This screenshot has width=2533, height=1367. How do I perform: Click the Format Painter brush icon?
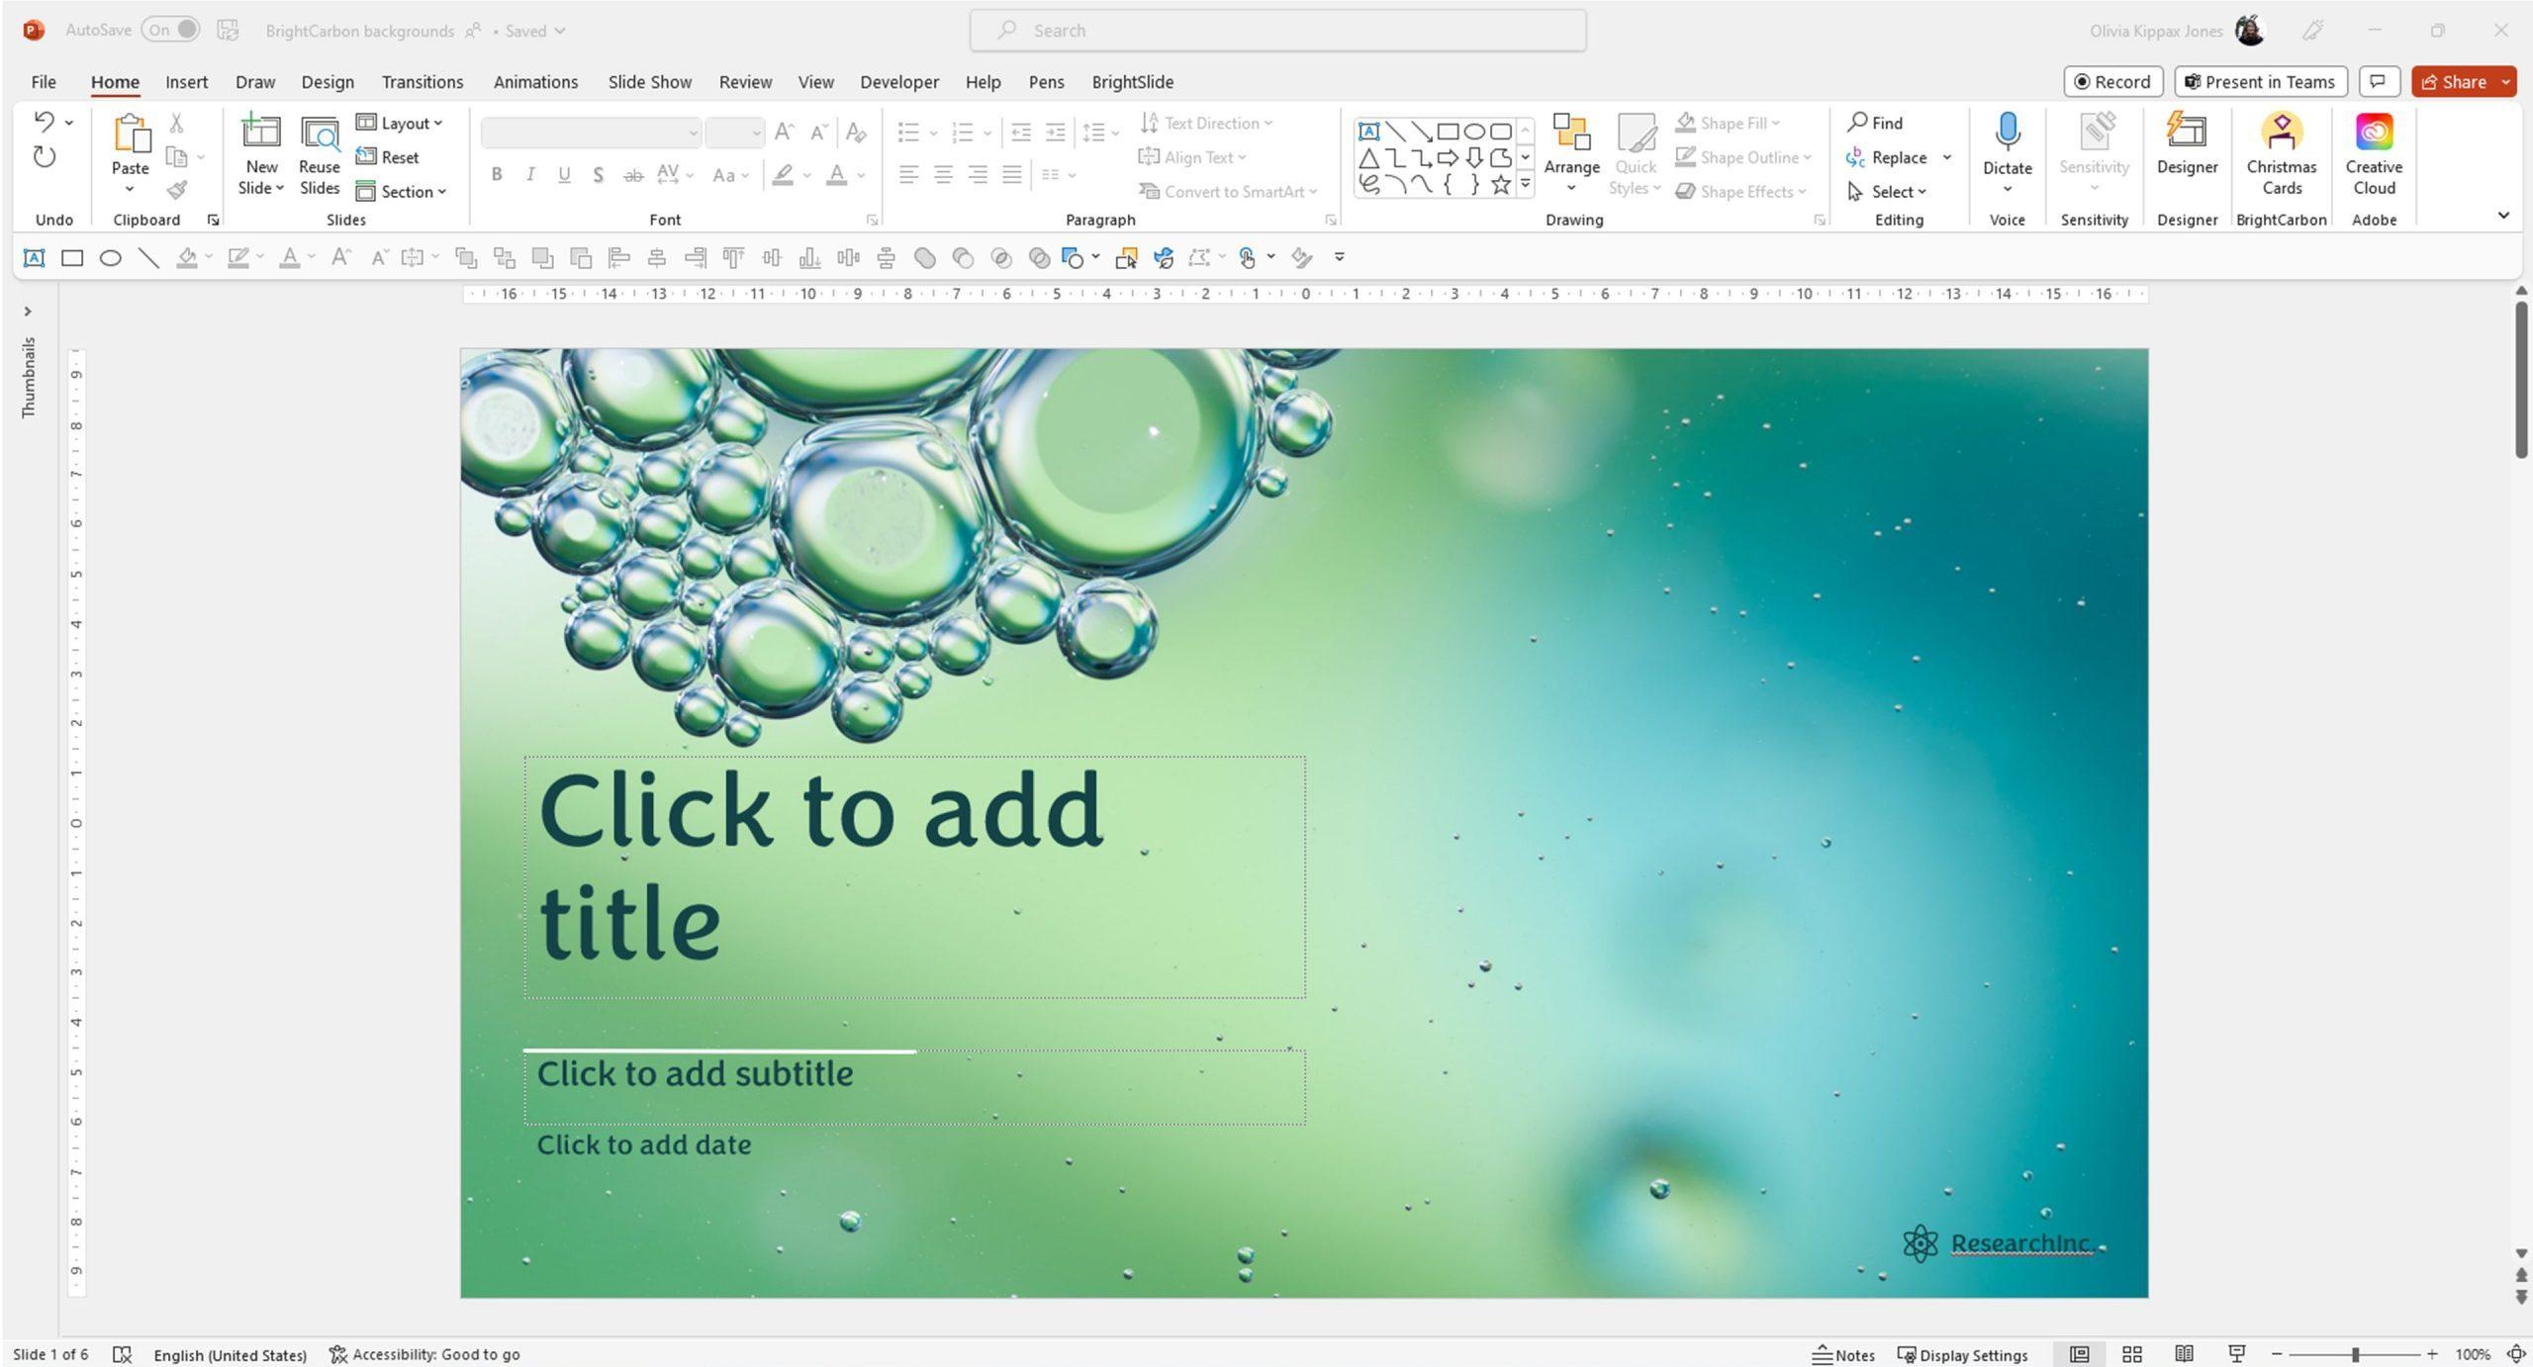177,190
